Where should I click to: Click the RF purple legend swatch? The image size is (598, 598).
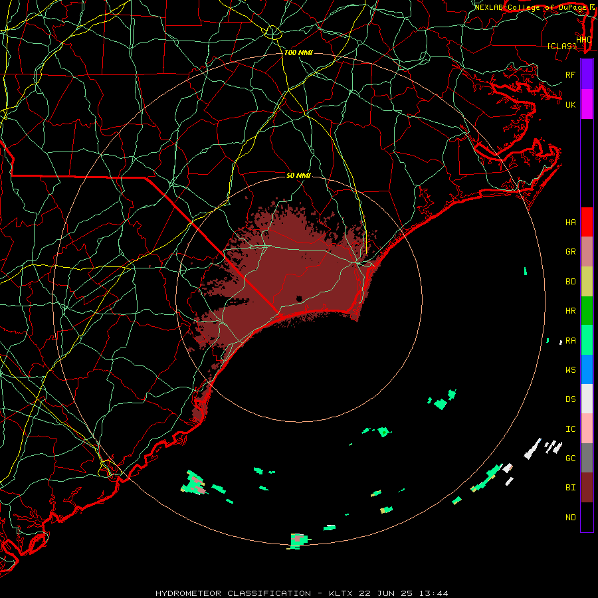click(x=587, y=74)
